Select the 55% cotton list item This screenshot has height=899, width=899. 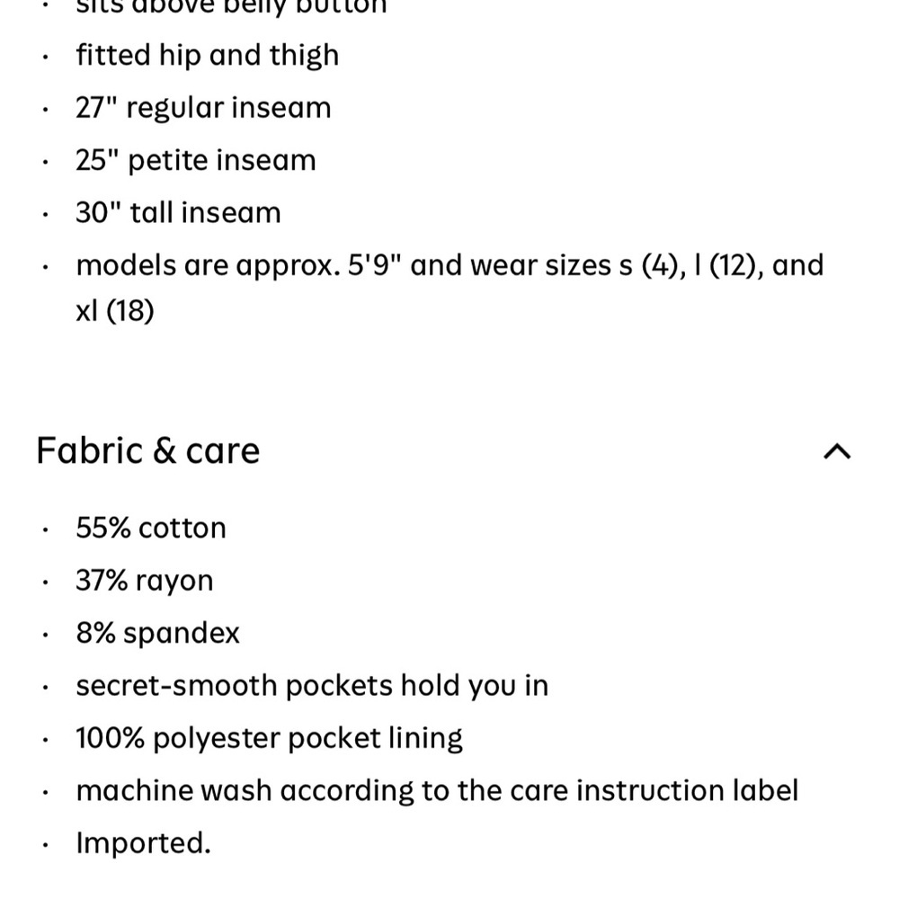tap(151, 528)
